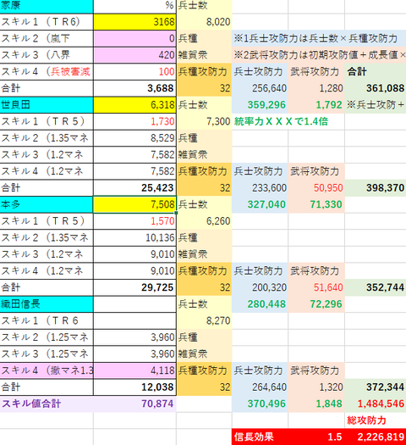
Task: Select the 兵士数 value 8,020
Action: (204, 22)
